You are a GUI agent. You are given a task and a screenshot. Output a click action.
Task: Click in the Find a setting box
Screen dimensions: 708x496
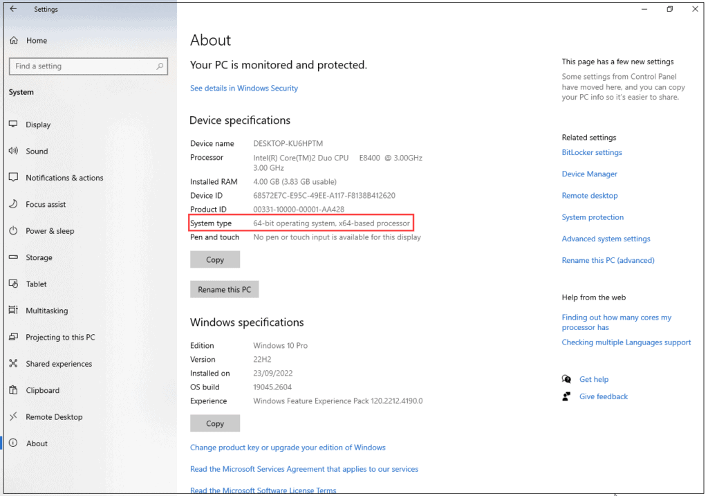pyautogui.click(x=82, y=66)
